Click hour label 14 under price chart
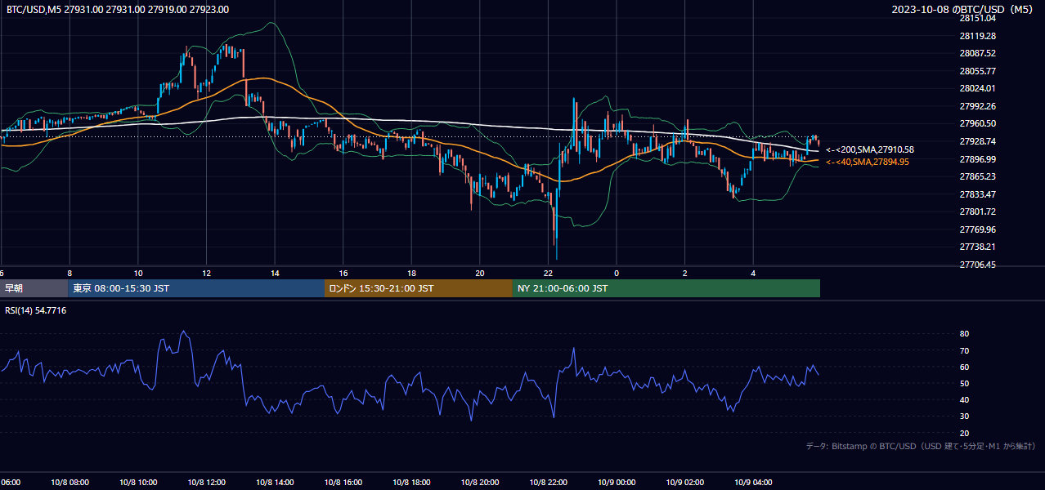The image size is (1045, 490). pyautogui.click(x=275, y=273)
